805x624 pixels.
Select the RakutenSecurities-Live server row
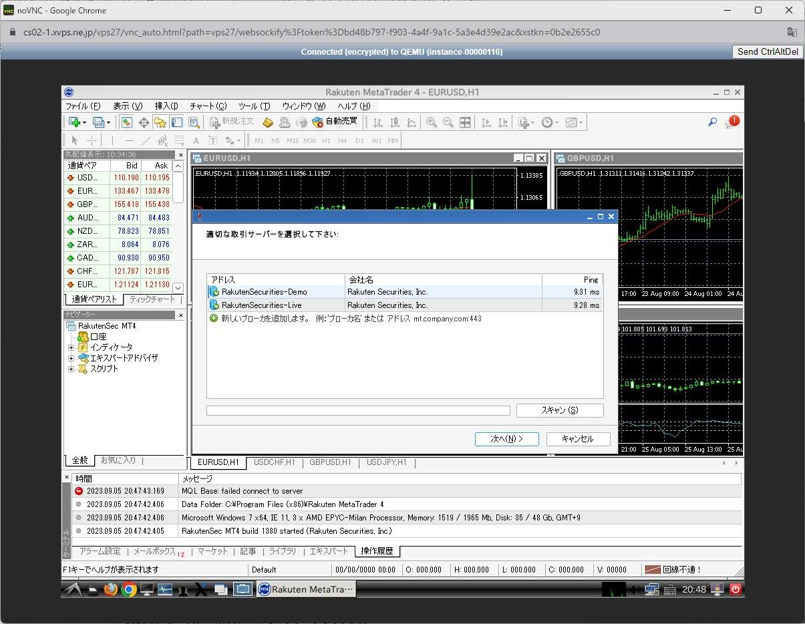pyautogui.click(x=405, y=305)
